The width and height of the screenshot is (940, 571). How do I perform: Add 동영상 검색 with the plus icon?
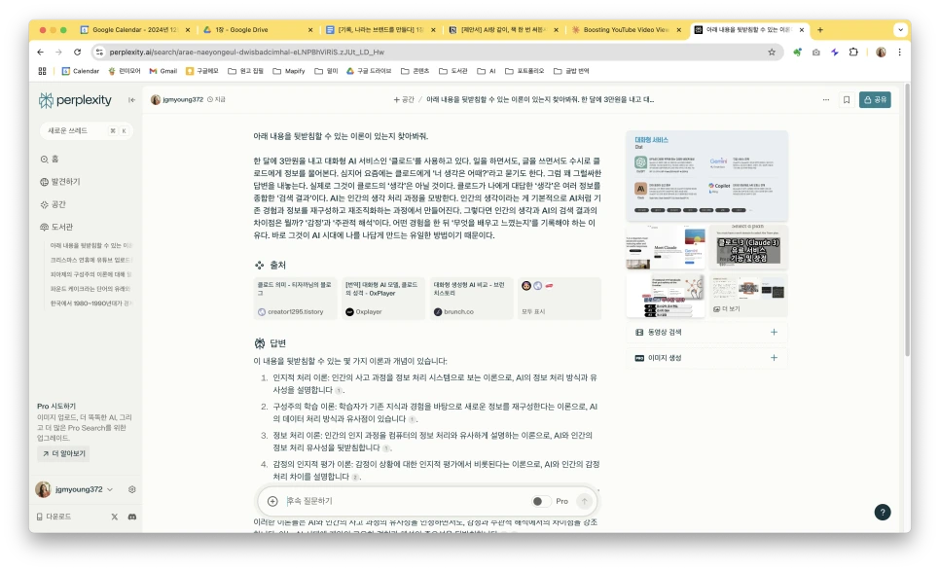[x=774, y=330]
